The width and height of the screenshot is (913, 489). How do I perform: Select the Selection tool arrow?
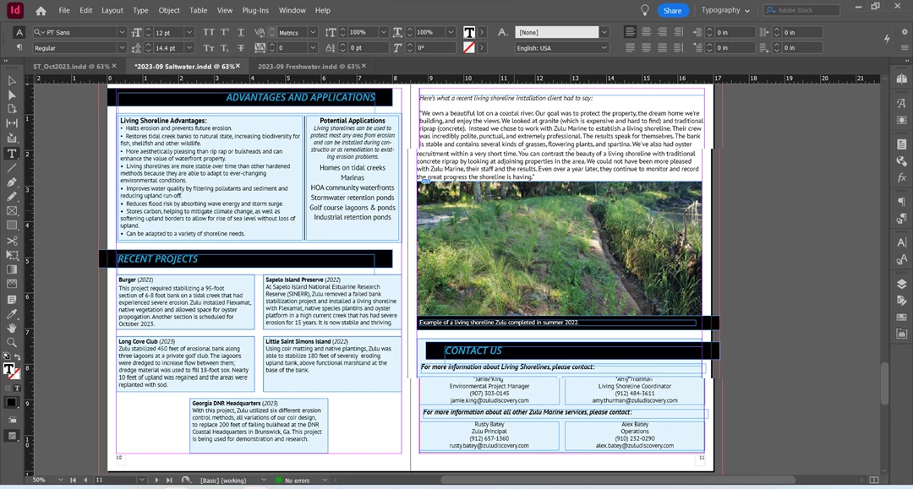coord(12,81)
